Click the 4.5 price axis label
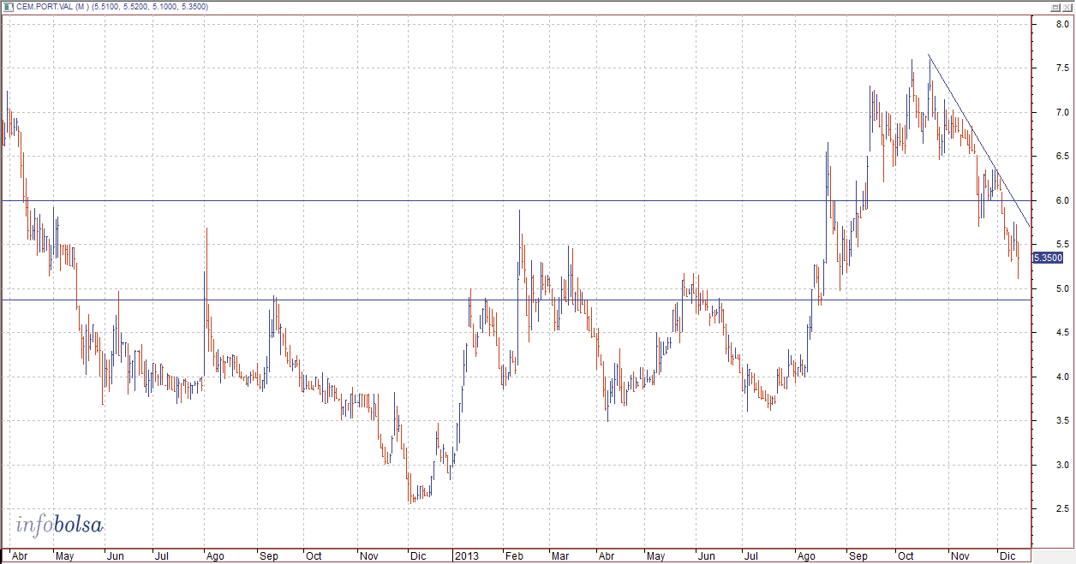The image size is (1076, 564). (1061, 333)
